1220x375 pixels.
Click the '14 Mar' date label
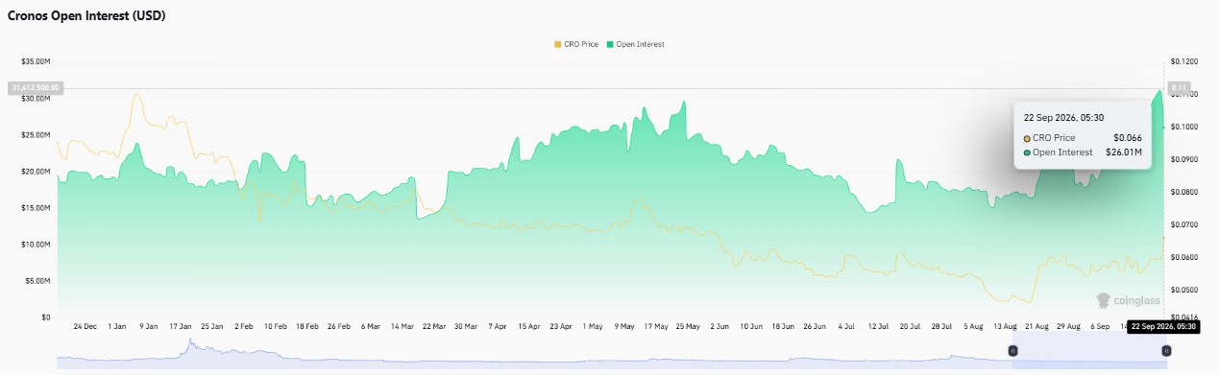(x=403, y=326)
